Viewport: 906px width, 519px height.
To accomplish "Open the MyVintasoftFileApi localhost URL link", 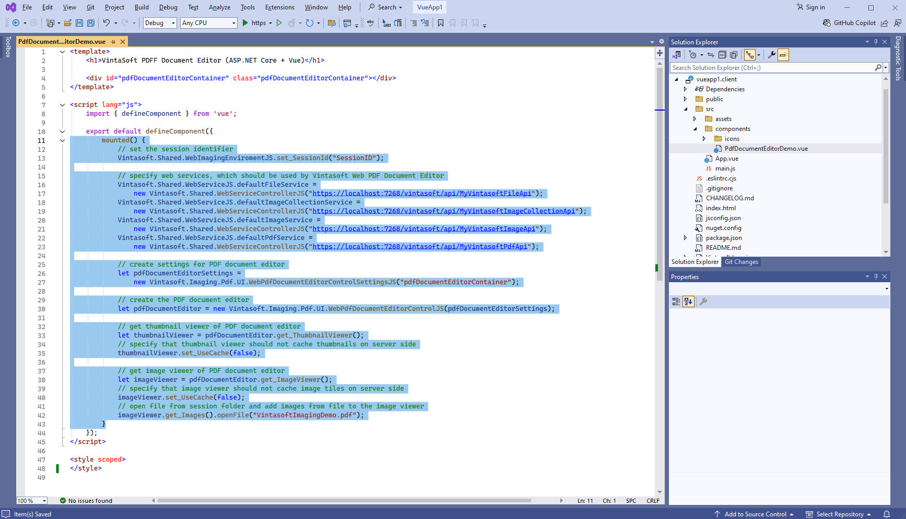I will 422,194.
